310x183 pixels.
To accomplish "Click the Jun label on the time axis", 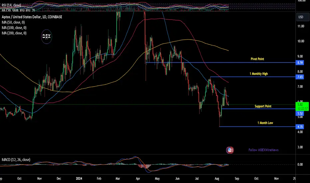I will point(177,178).
